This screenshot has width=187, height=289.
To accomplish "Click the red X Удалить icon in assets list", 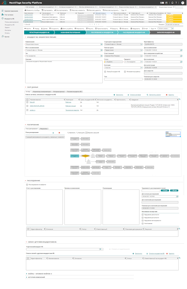I will tap(167, 95).
